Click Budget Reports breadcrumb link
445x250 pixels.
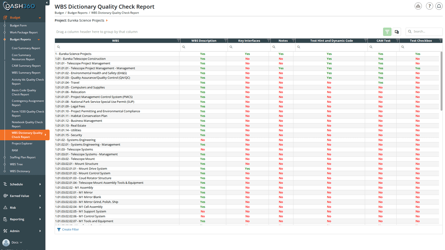pyautogui.click(x=78, y=13)
